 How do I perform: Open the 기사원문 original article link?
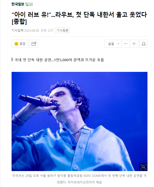tap(62, 30)
